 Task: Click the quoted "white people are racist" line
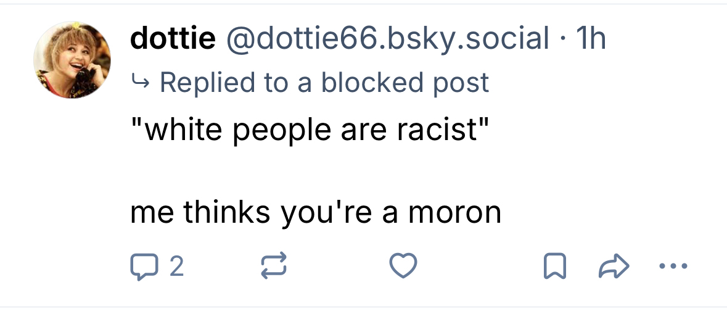click(x=310, y=130)
